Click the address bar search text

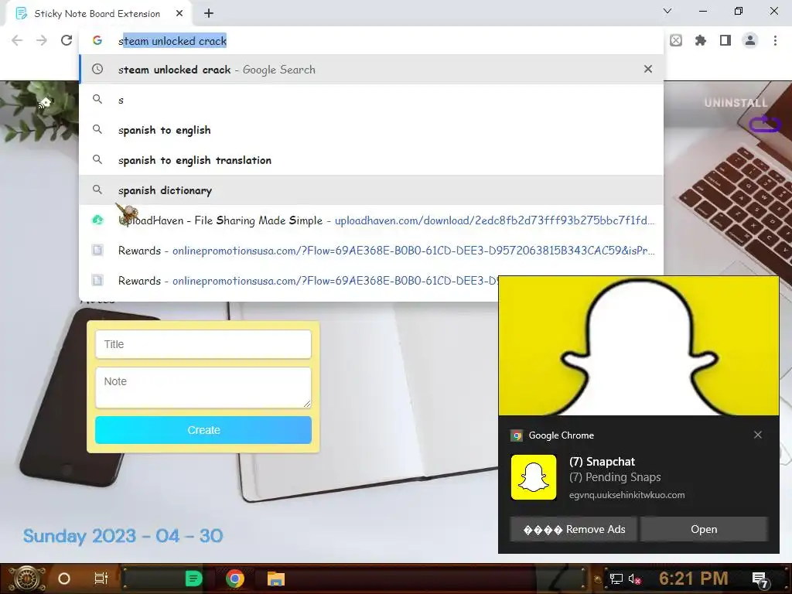[x=172, y=41]
